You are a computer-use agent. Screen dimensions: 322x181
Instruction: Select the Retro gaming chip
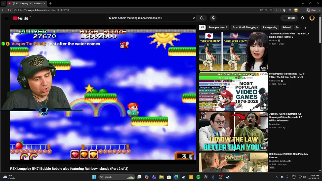coord(270,27)
